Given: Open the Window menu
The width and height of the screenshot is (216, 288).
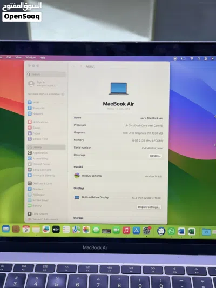Looking at the screenshot, I should 30,57.
